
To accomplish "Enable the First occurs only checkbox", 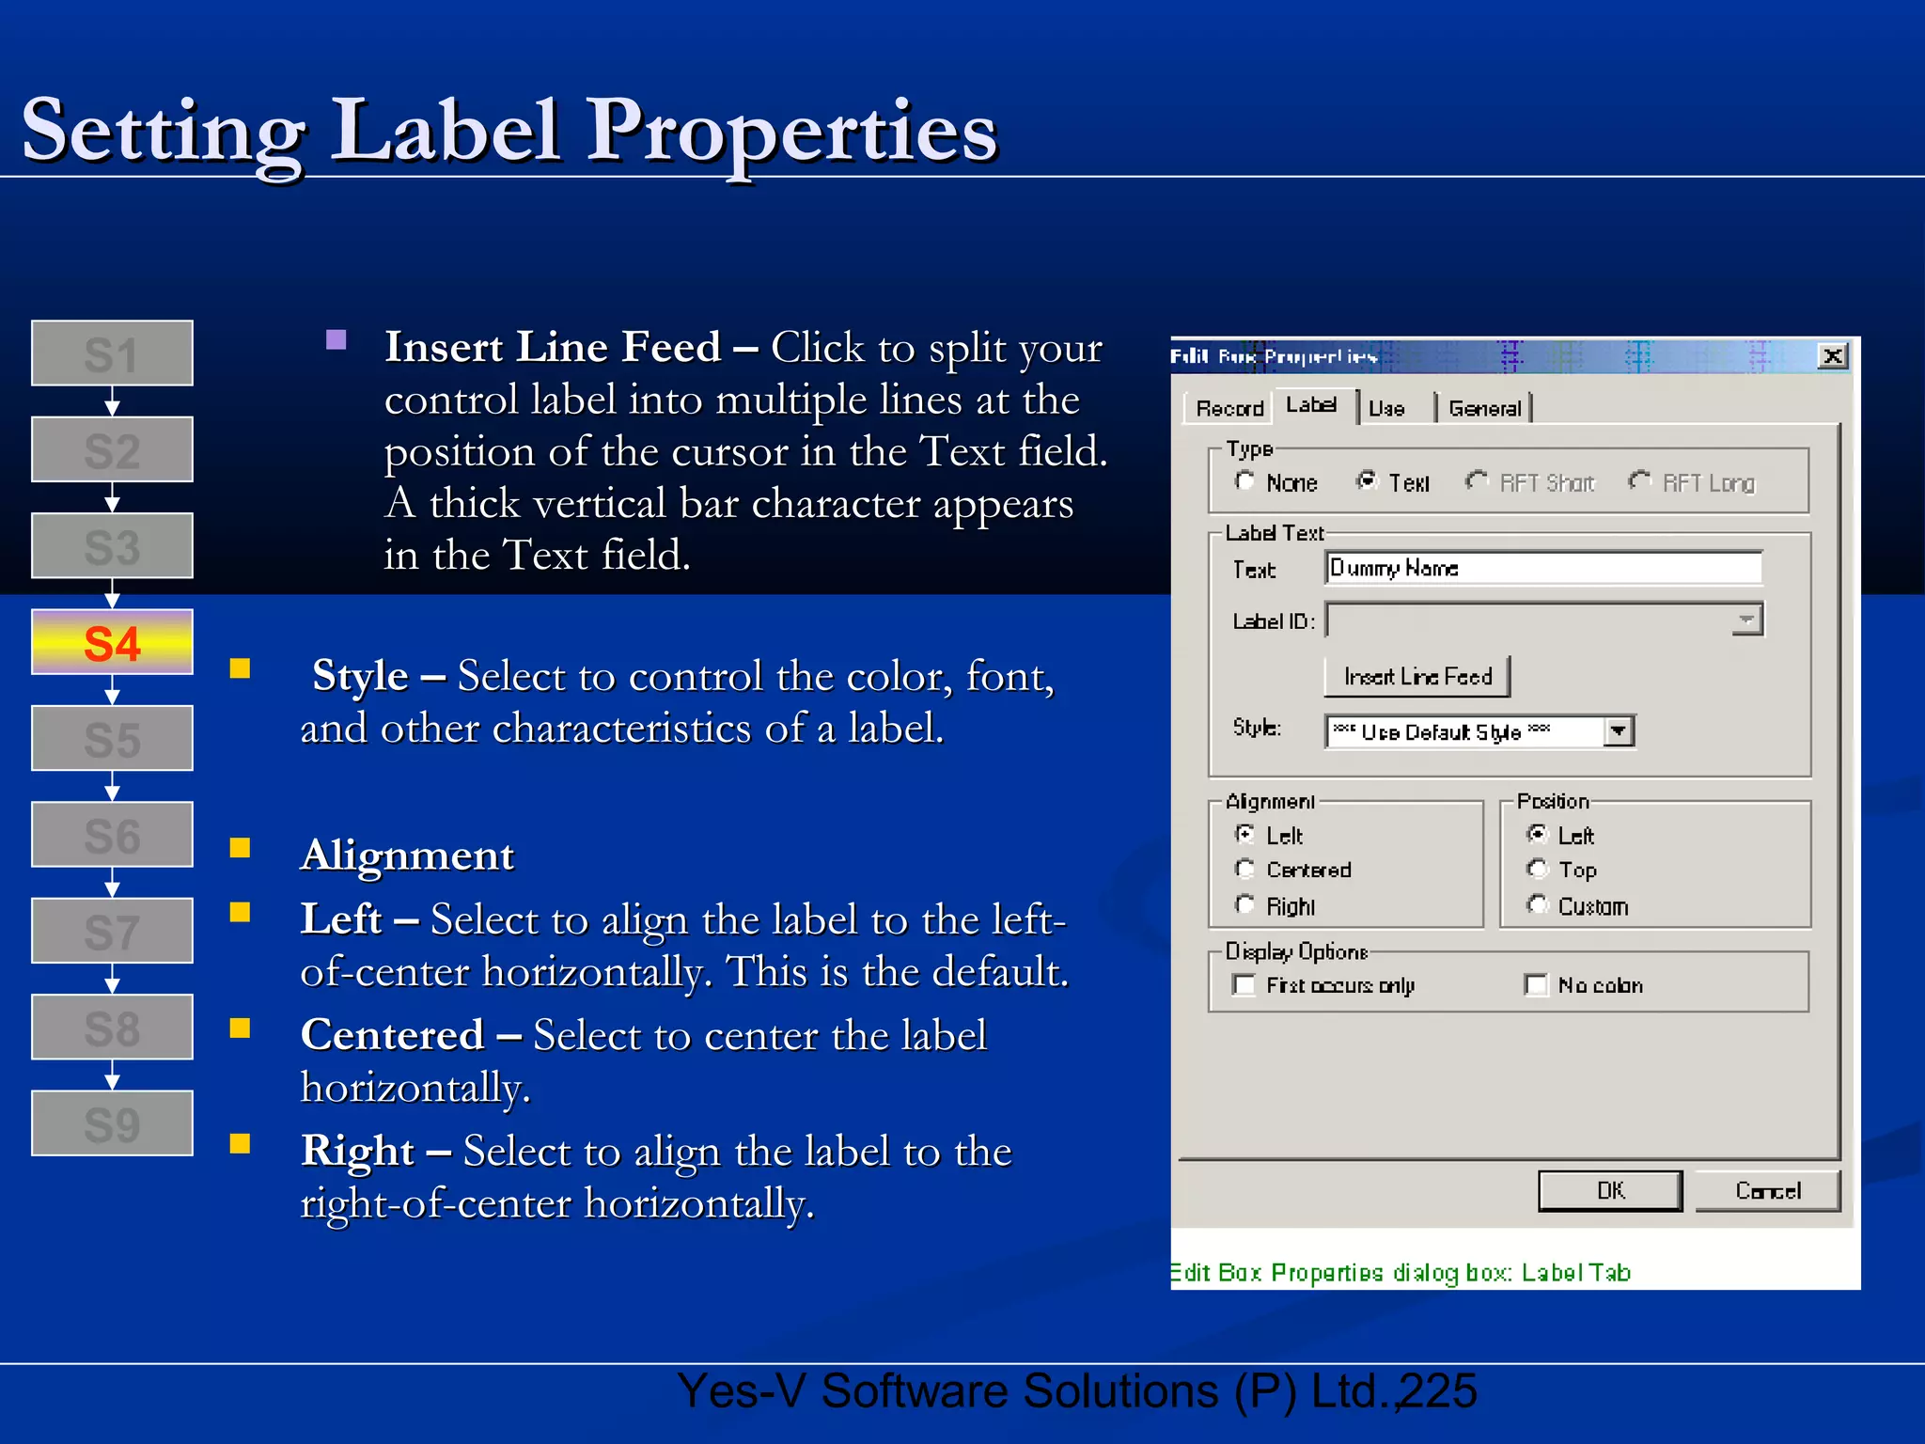I will (x=1244, y=984).
